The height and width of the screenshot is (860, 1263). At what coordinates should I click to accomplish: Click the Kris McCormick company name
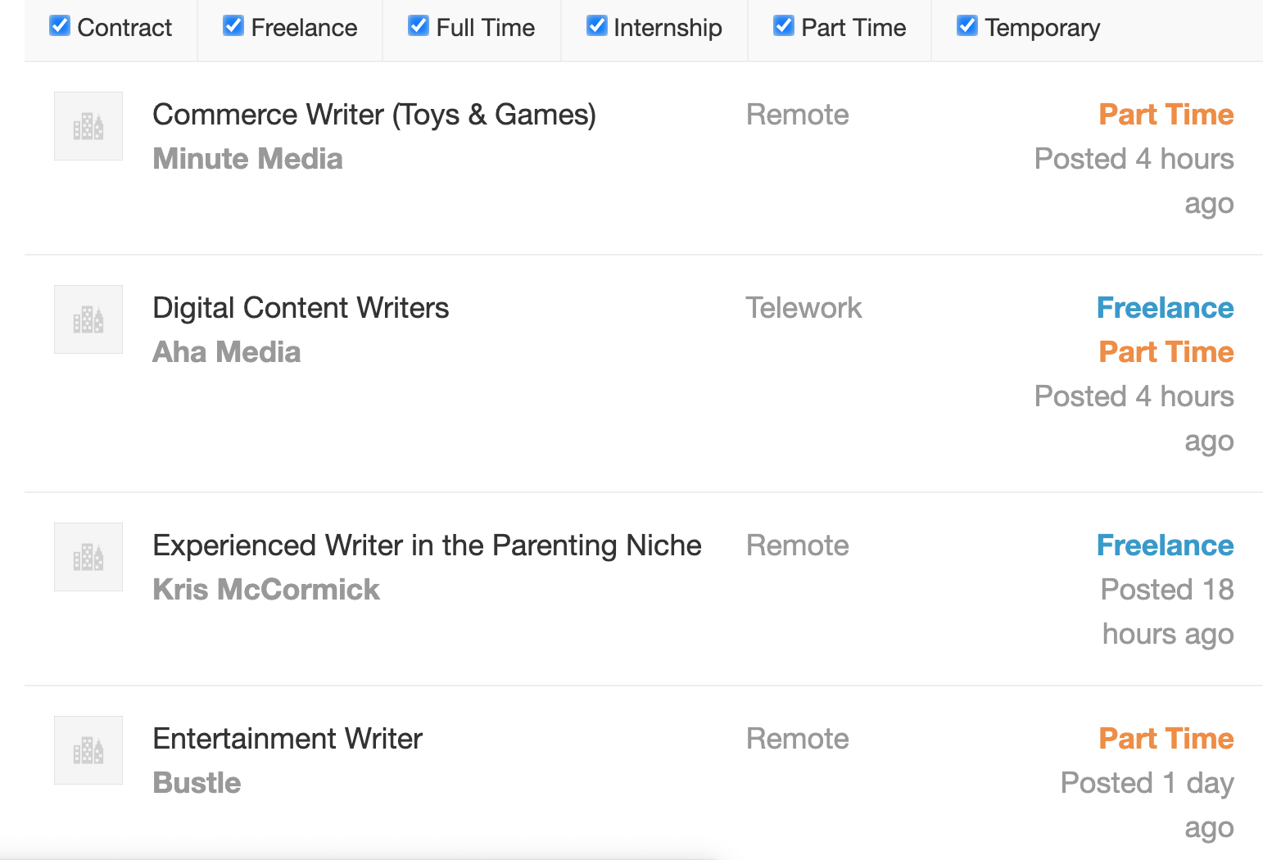[266, 590]
